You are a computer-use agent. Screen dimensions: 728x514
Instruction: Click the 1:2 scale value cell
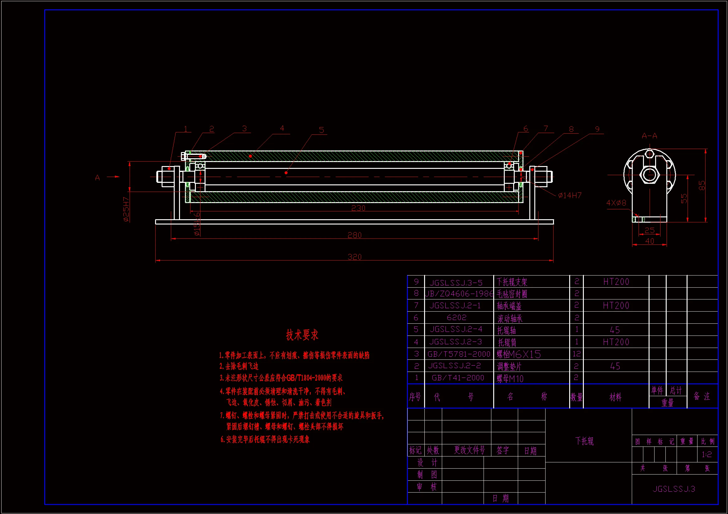coord(707,455)
